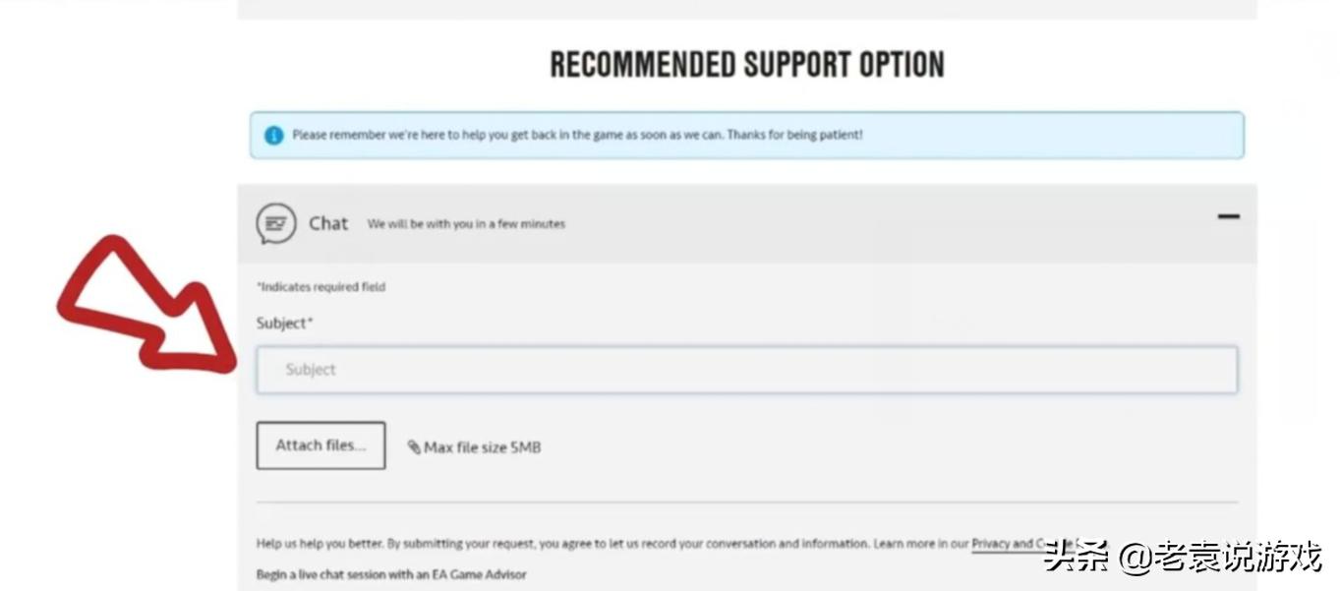Focus the Subject text input field
Viewport: 1340px width, 591px height.
tap(746, 370)
